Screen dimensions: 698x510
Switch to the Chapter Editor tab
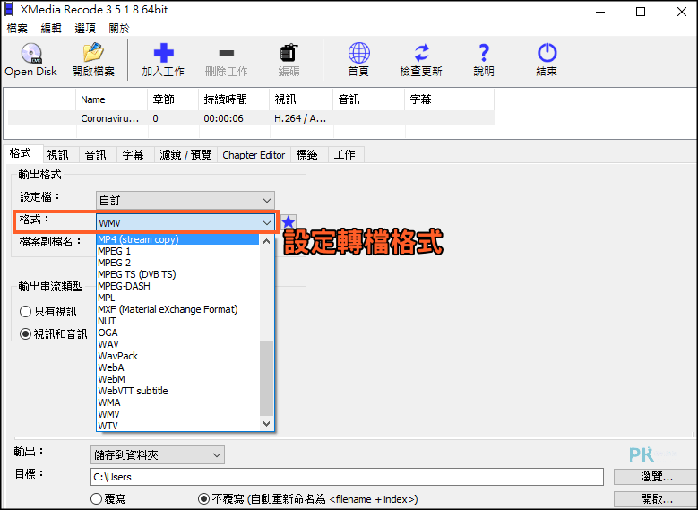(254, 154)
